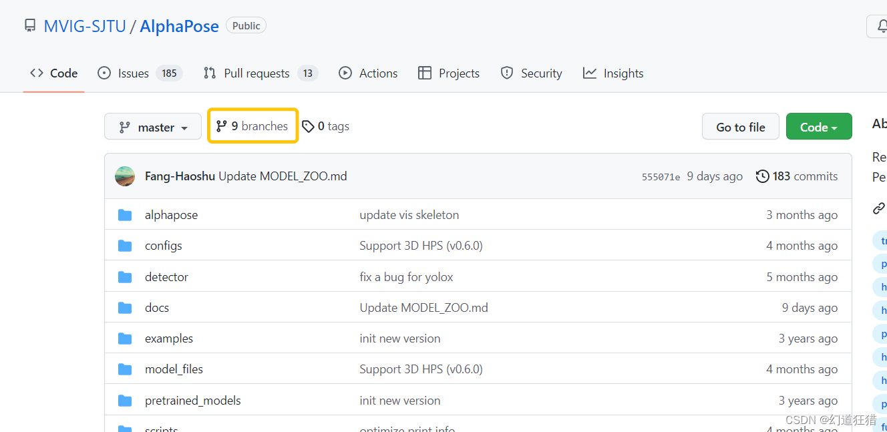Select the Insights graph icon

pyautogui.click(x=589, y=73)
